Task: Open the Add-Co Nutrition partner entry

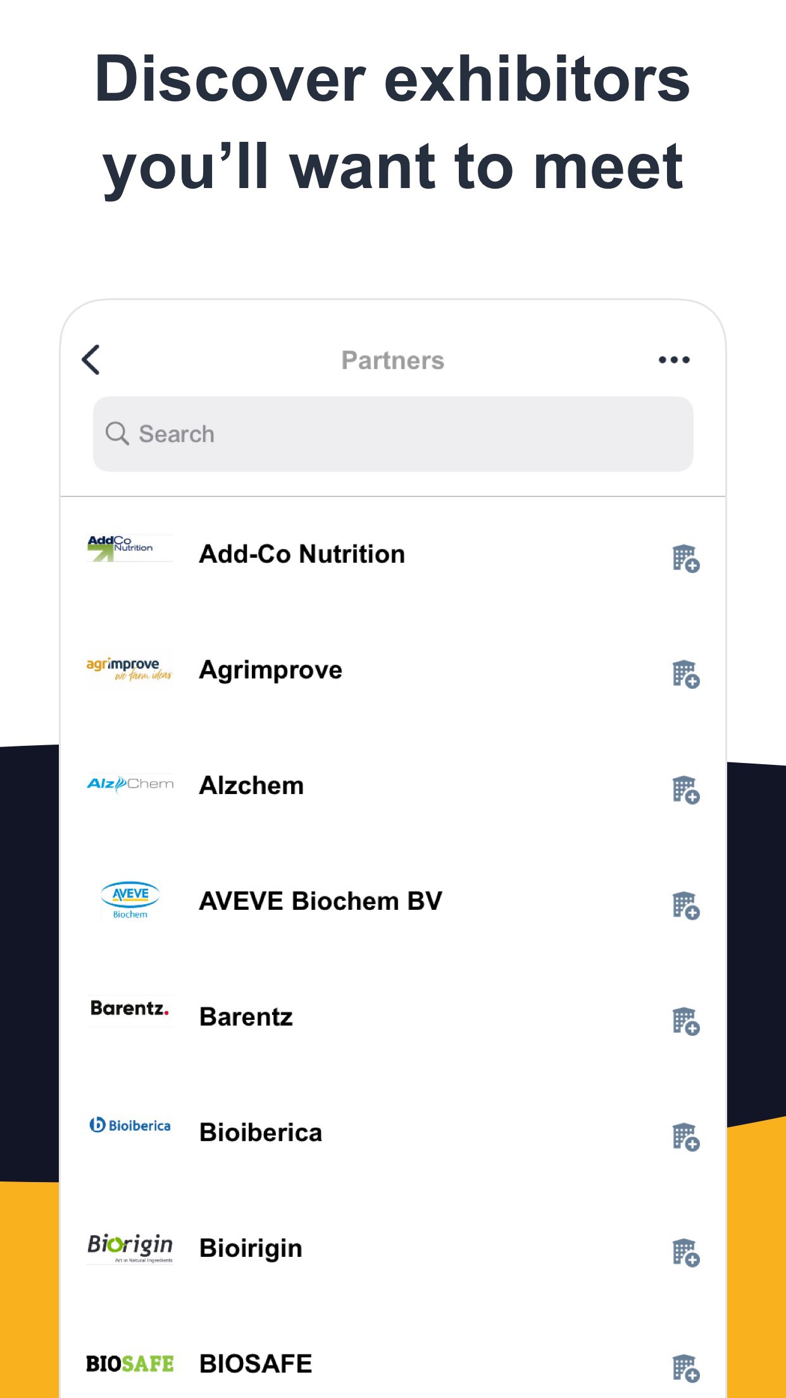Action: click(302, 554)
